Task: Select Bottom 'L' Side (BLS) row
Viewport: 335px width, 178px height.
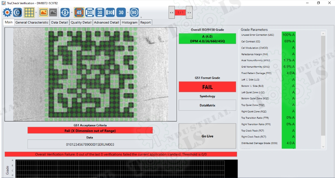Action: (268, 86)
